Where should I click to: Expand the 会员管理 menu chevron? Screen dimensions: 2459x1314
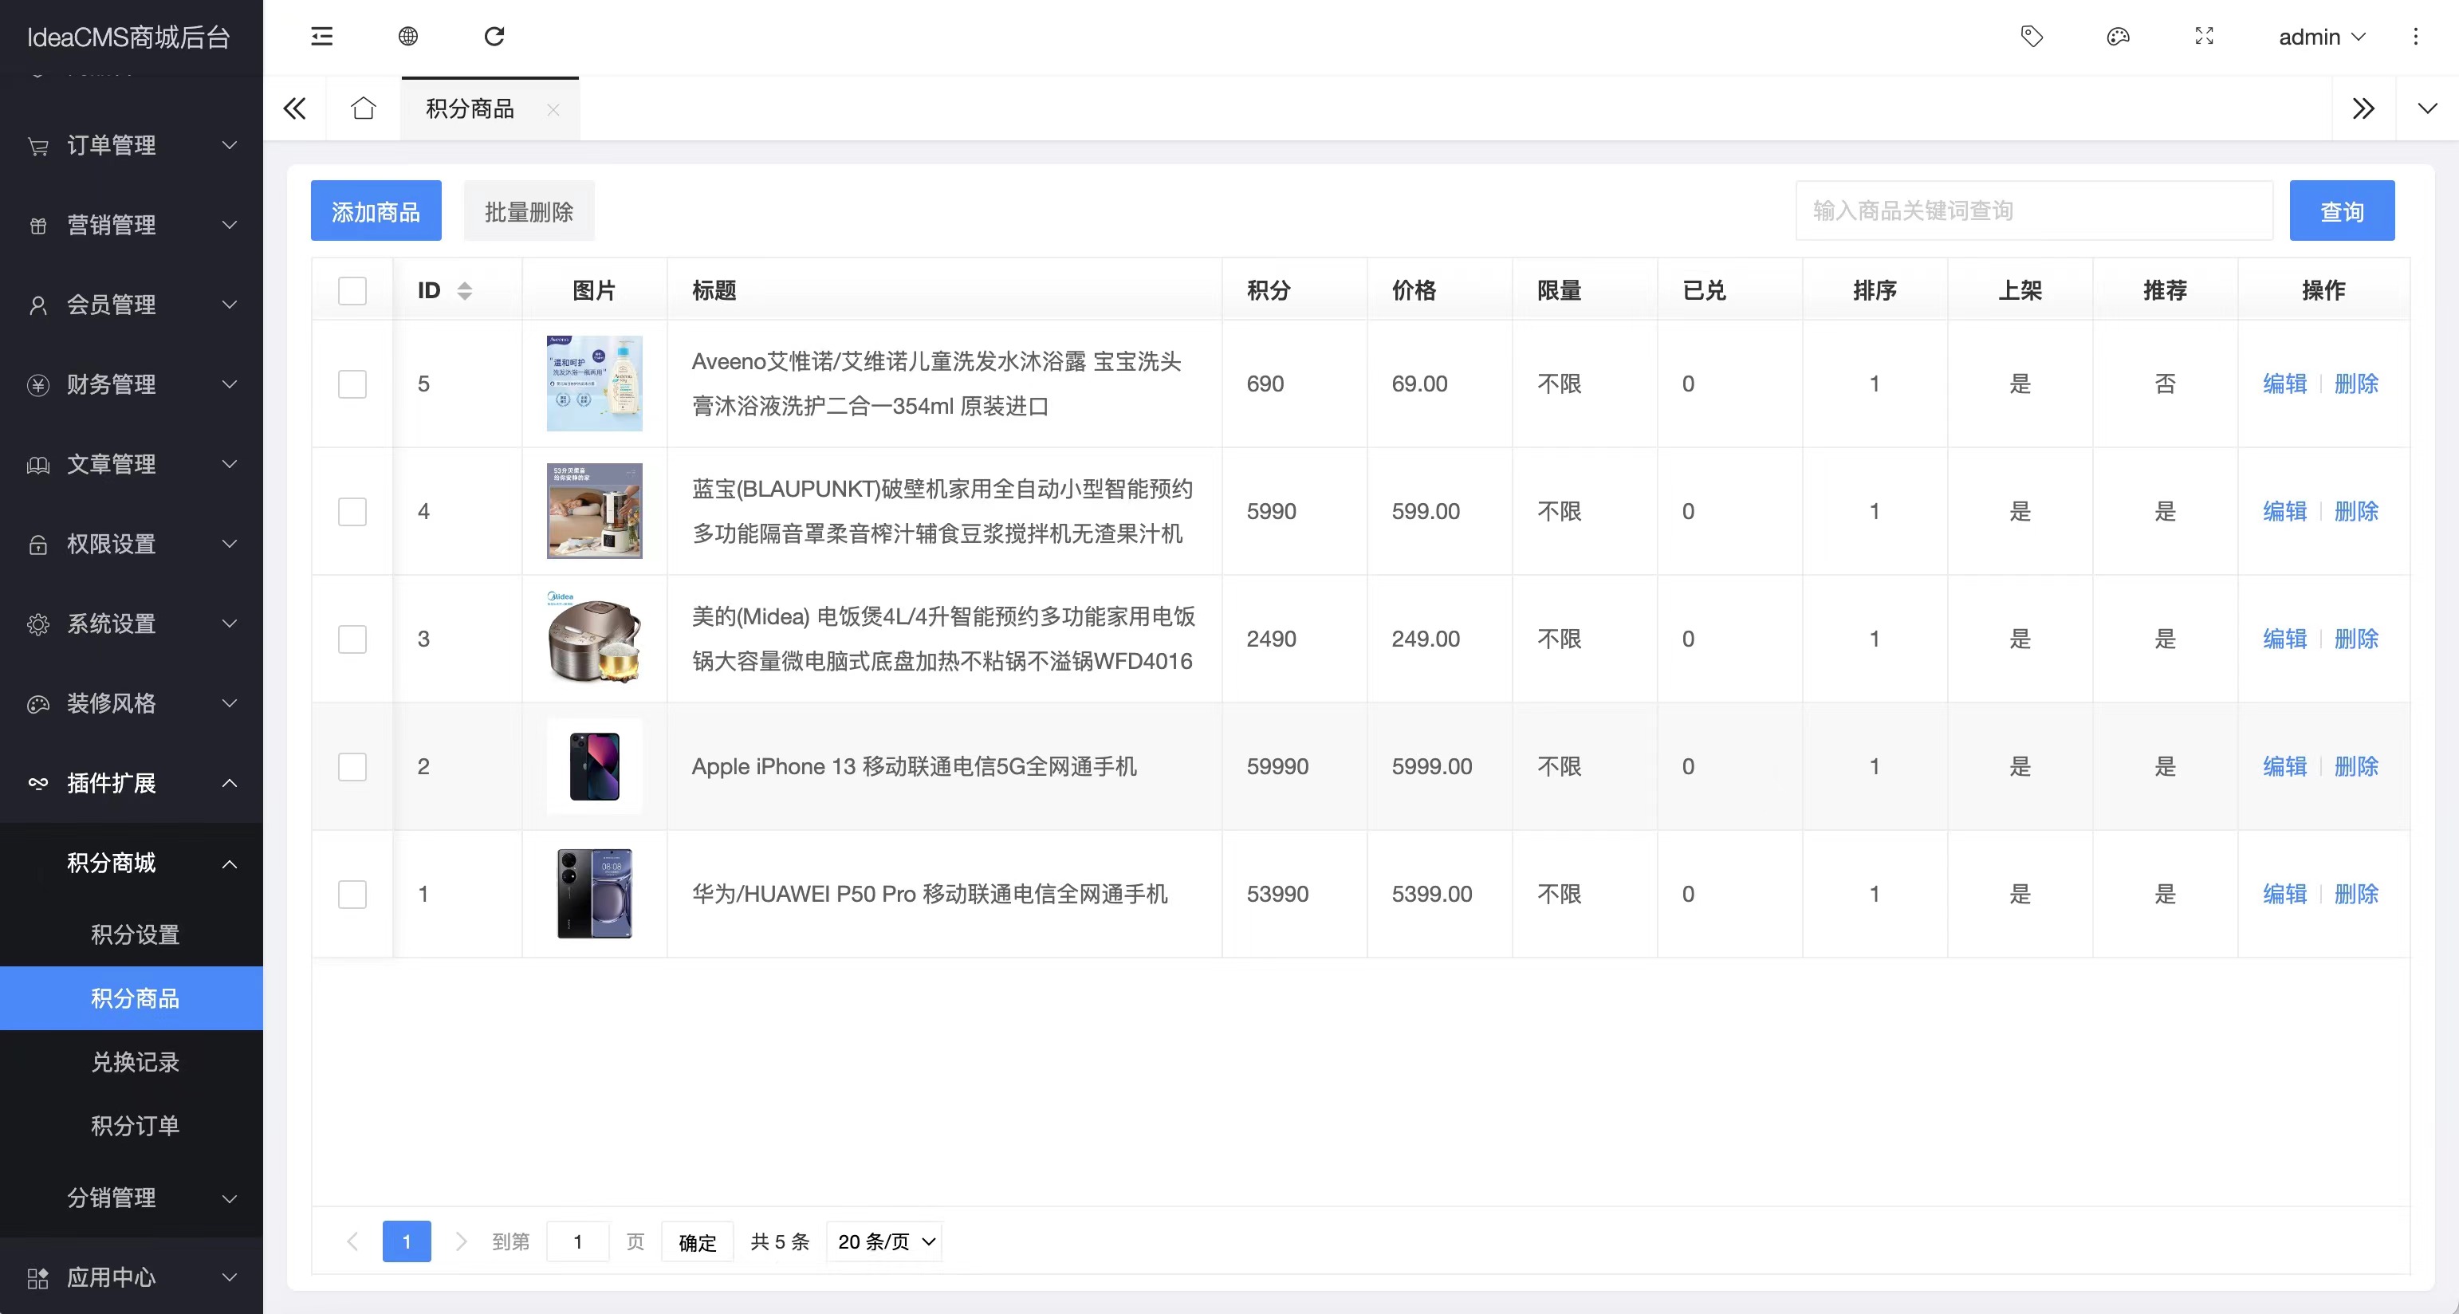click(229, 305)
